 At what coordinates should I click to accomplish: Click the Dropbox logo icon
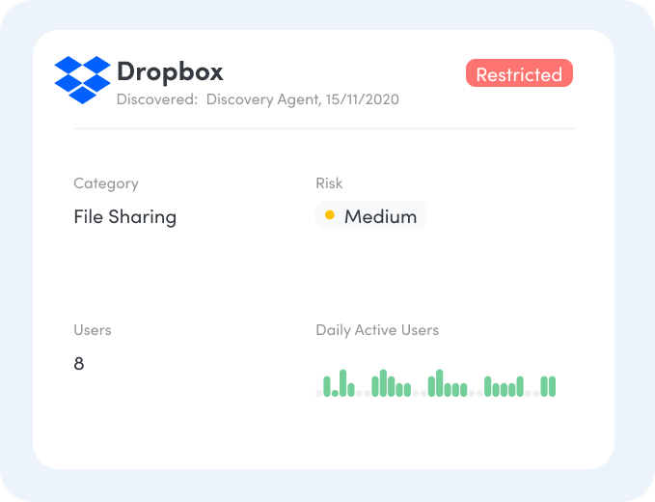[x=83, y=79]
